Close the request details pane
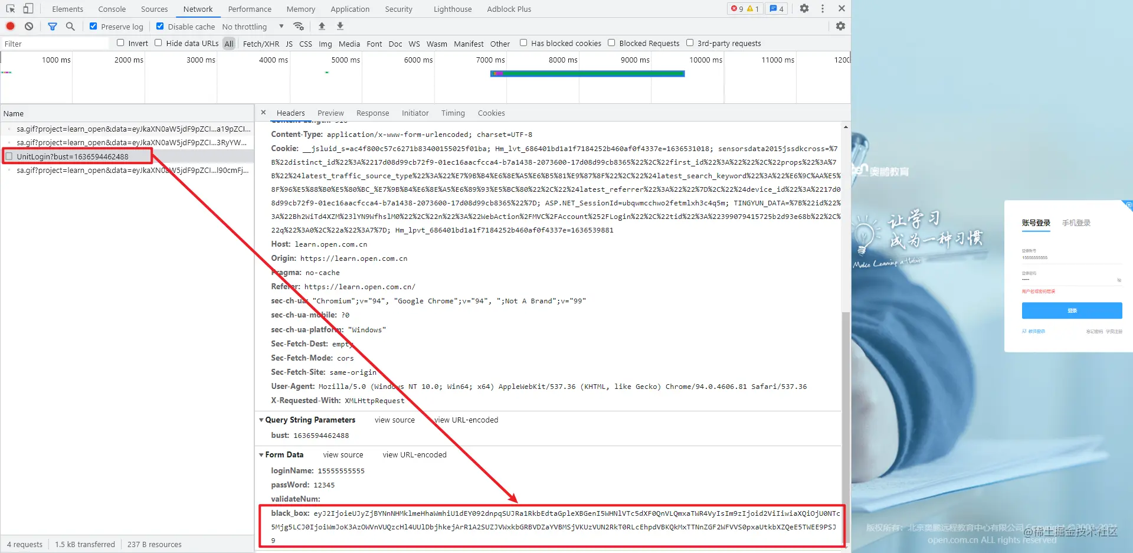This screenshot has height=553, width=1133. tap(263, 113)
